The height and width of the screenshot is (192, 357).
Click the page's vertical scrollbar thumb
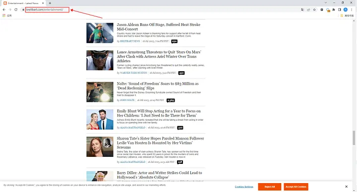point(354,138)
